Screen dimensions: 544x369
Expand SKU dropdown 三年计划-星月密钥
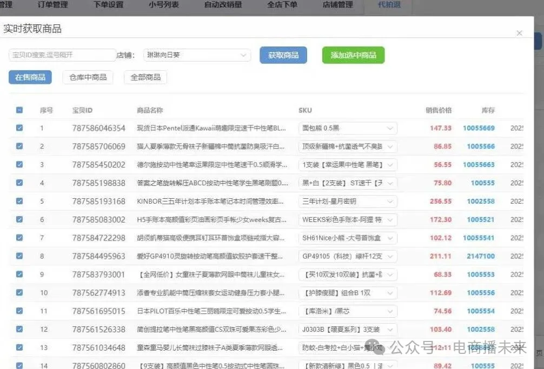click(x=347, y=201)
